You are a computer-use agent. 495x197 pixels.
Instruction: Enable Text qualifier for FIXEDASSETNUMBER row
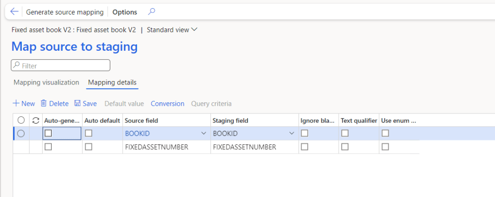coord(345,147)
